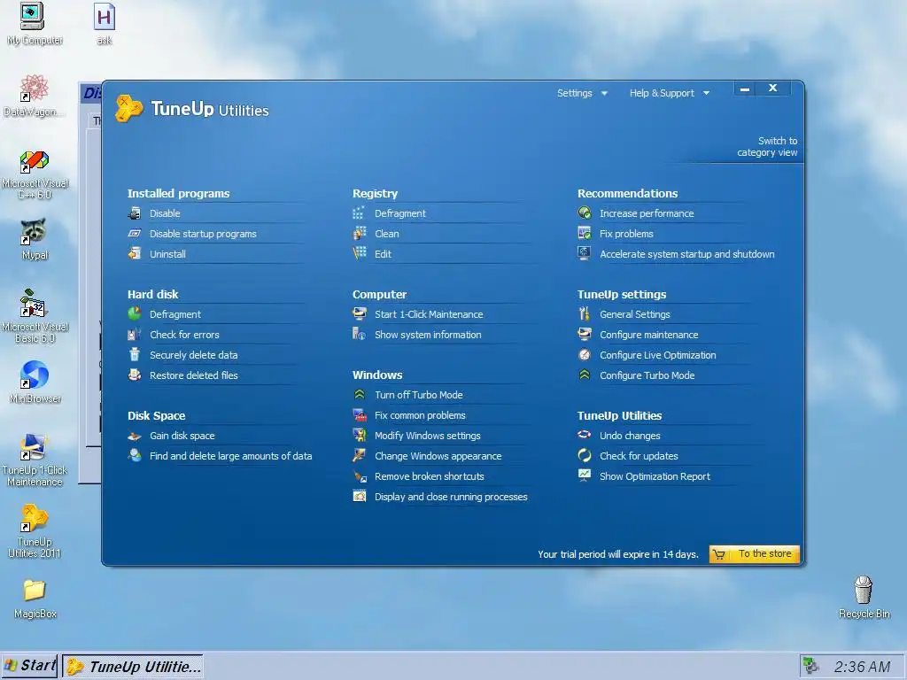Select the DataWagon desktop shortcut
The width and height of the screenshot is (907, 680).
[x=34, y=96]
